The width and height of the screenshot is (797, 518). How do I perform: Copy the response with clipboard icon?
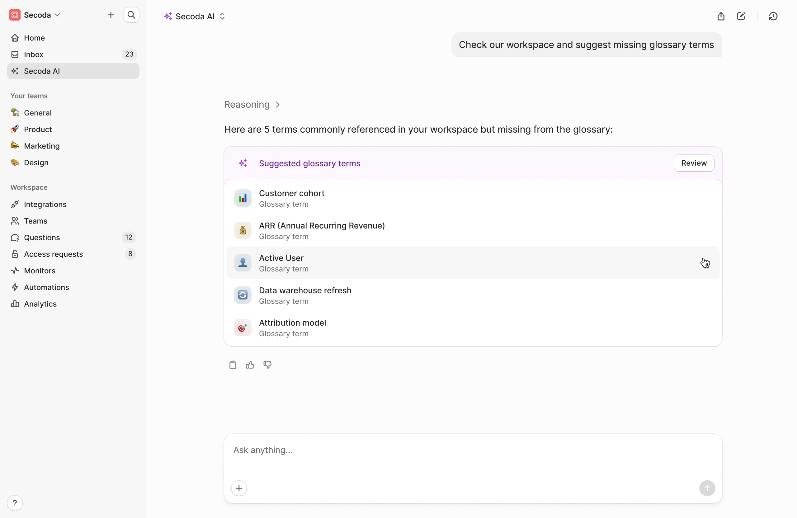[233, 365]
